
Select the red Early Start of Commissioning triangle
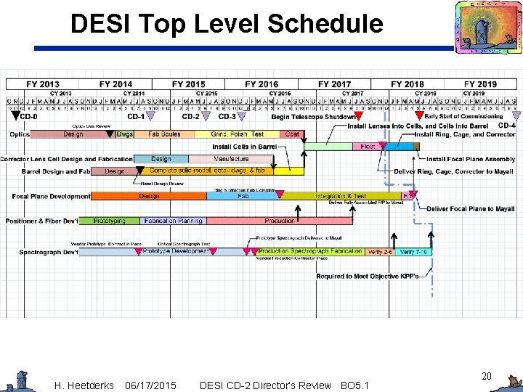pyautogui.click(x=419, y=115)
